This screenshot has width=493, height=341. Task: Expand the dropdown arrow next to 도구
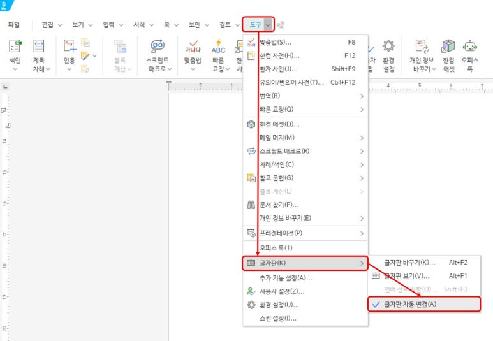(x=268, y=25)
